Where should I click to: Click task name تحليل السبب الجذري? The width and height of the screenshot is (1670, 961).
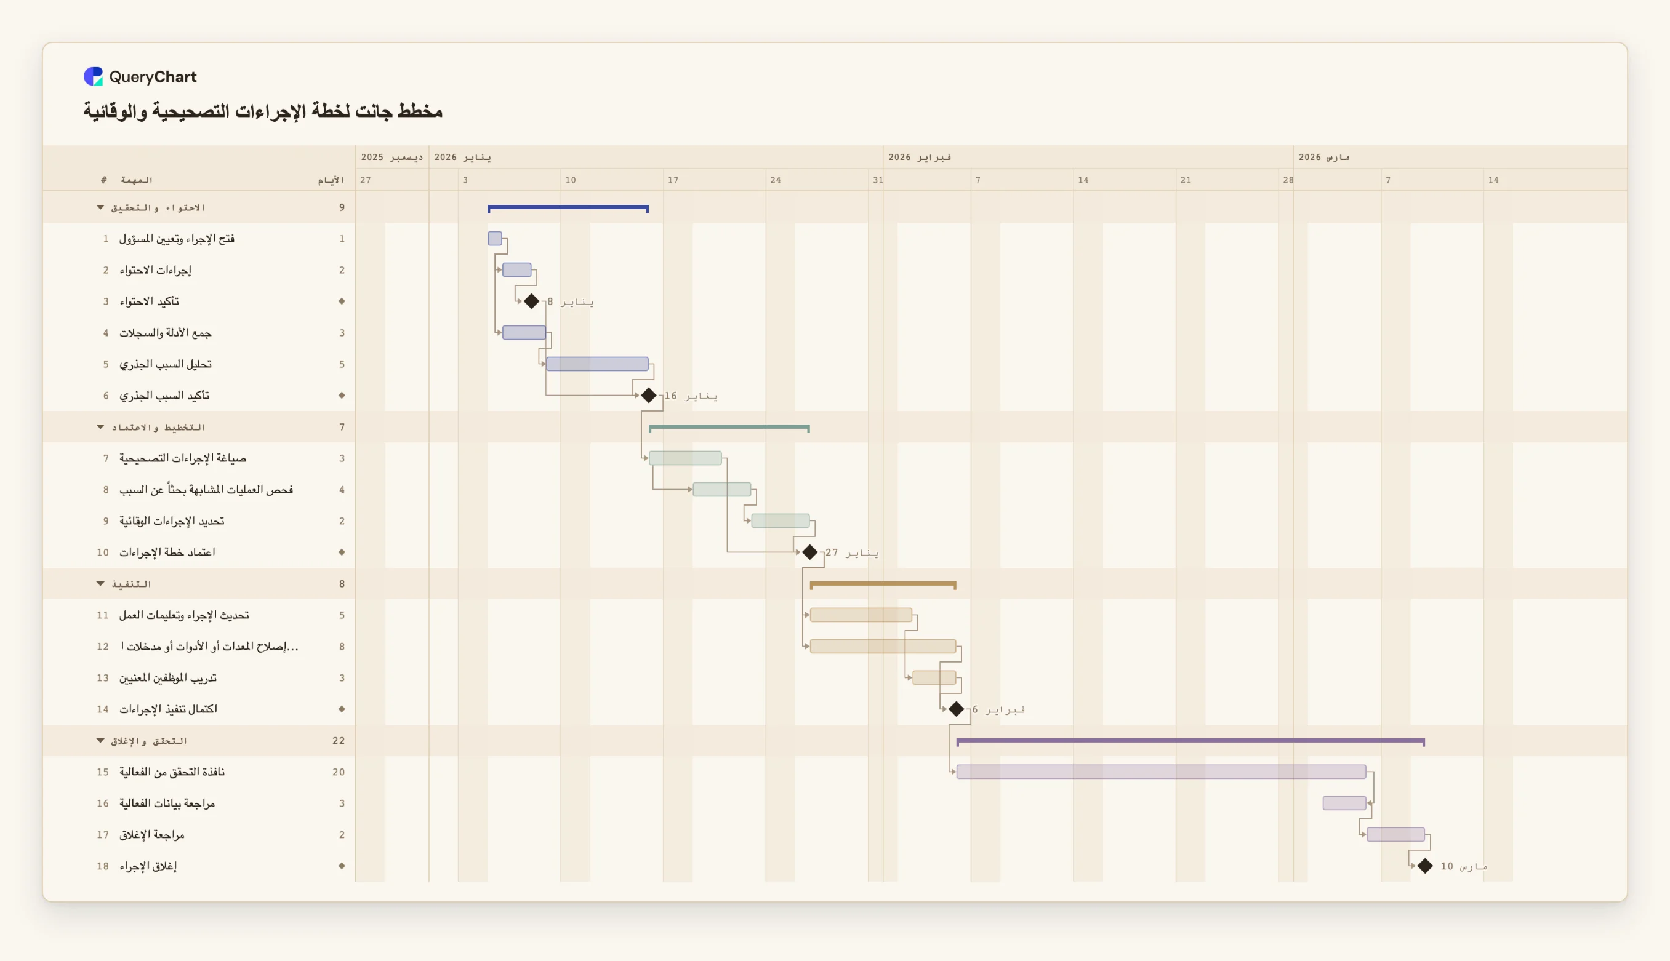tap(165, 364)
